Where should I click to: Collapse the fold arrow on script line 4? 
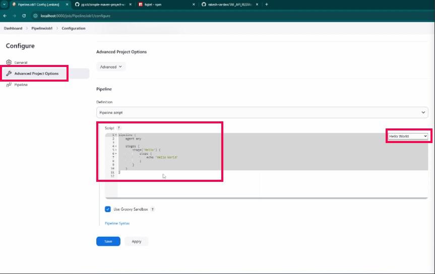click(x=116, y=146)
